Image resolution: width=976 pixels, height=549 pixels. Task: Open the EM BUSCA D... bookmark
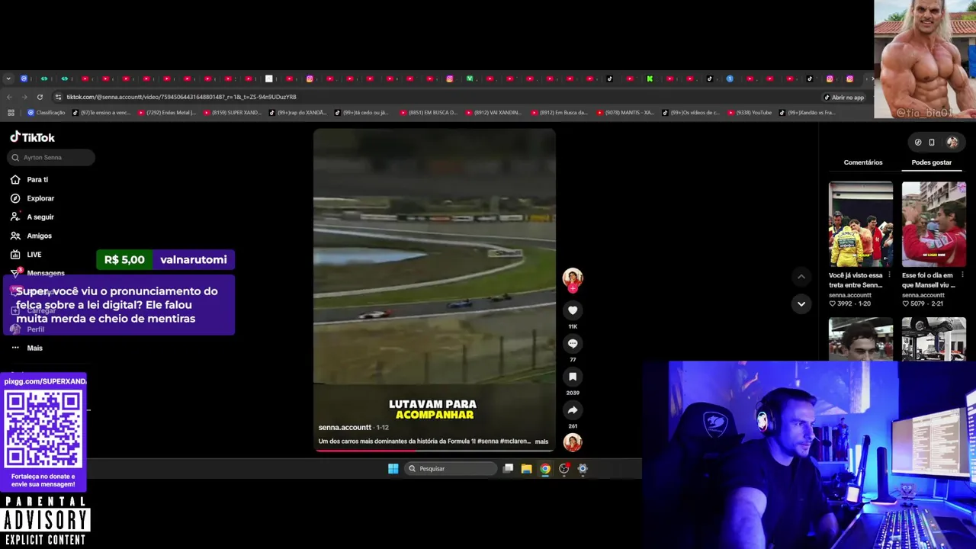pyautogui.click(x=428, y=113)
